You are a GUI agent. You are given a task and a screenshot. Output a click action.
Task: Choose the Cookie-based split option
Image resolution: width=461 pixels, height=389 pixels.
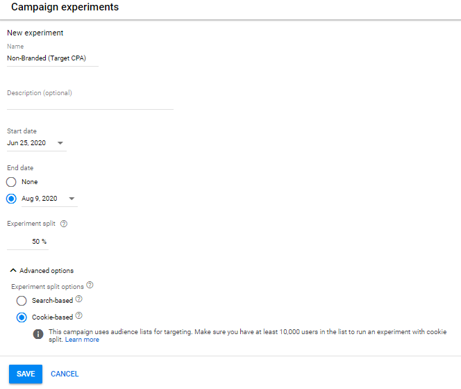click(x=22, y=317)
